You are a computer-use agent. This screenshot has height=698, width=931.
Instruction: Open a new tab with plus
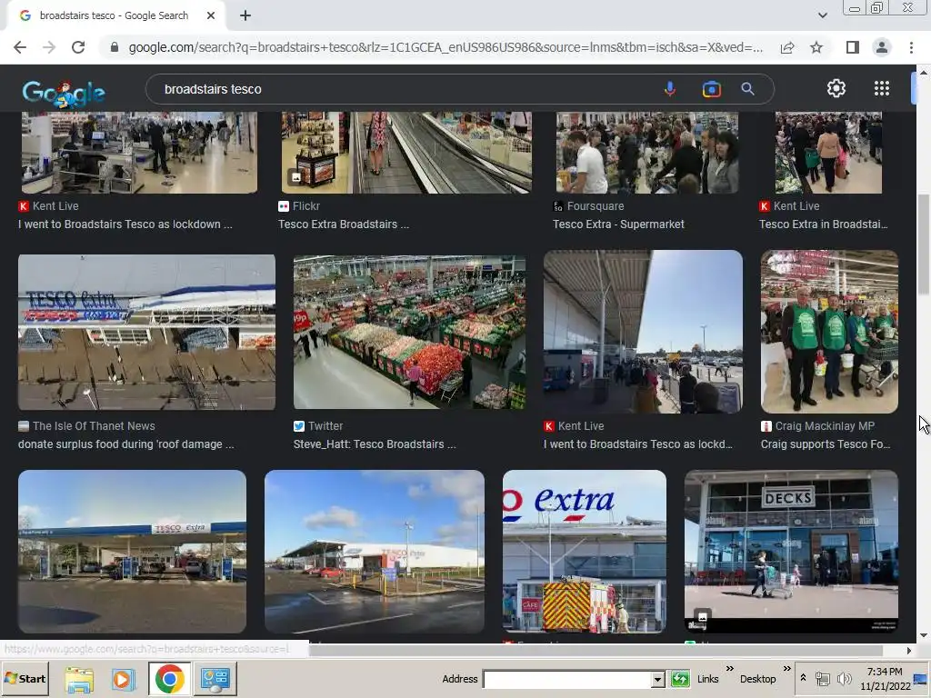[x=245, y=15]
